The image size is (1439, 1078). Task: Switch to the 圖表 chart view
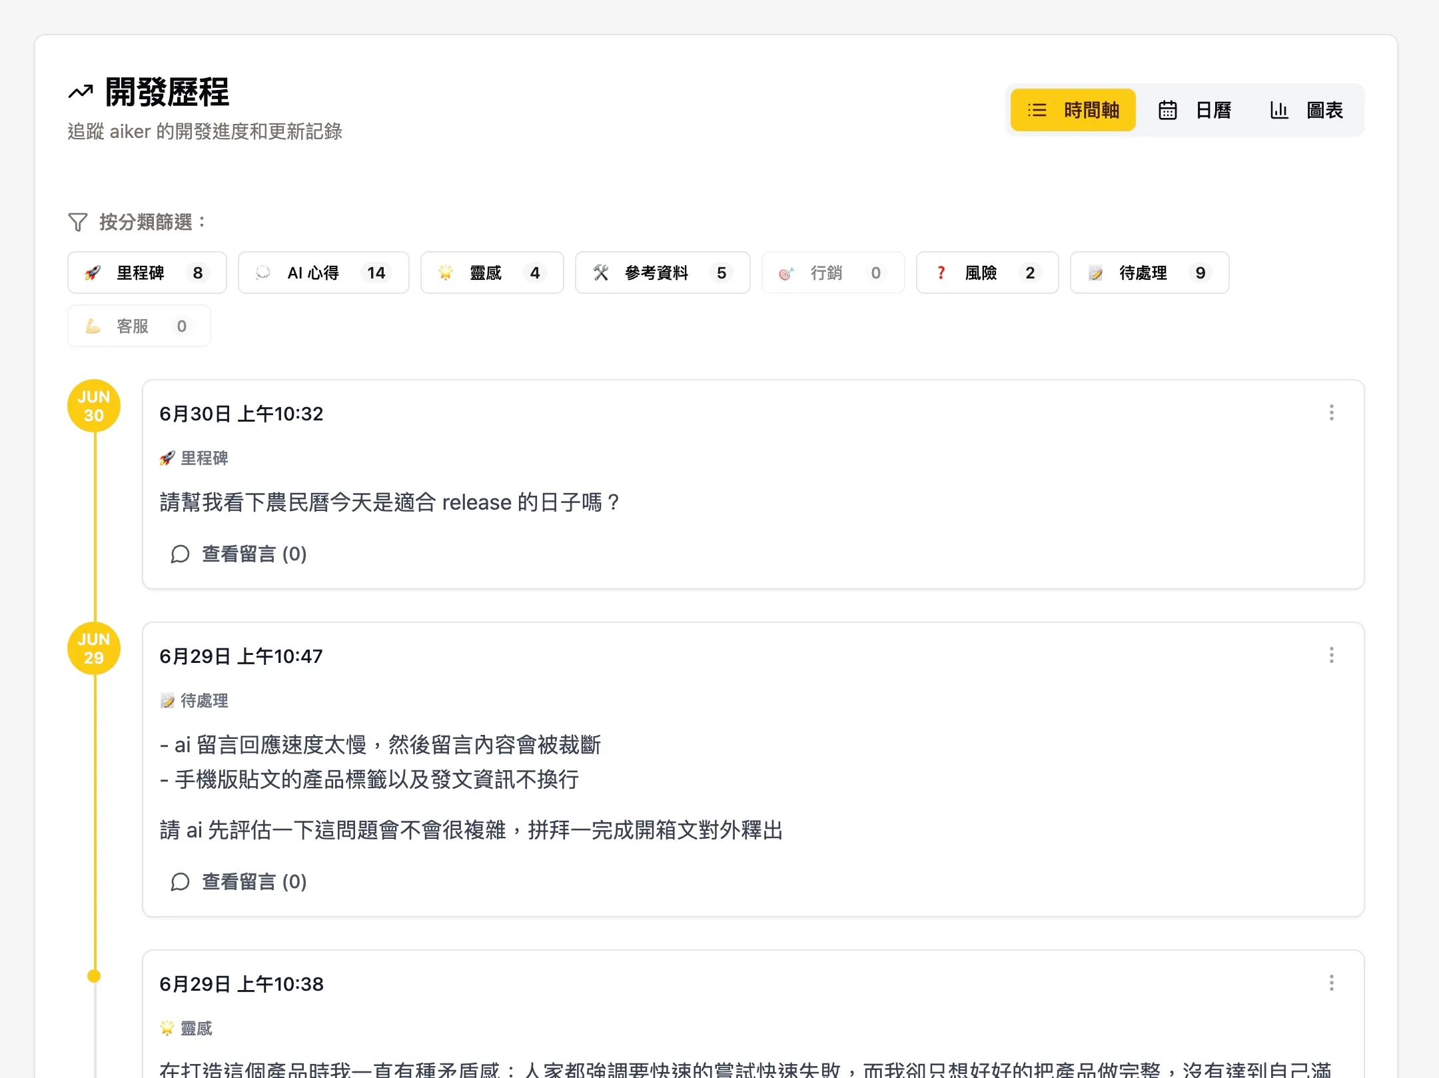1307,109
